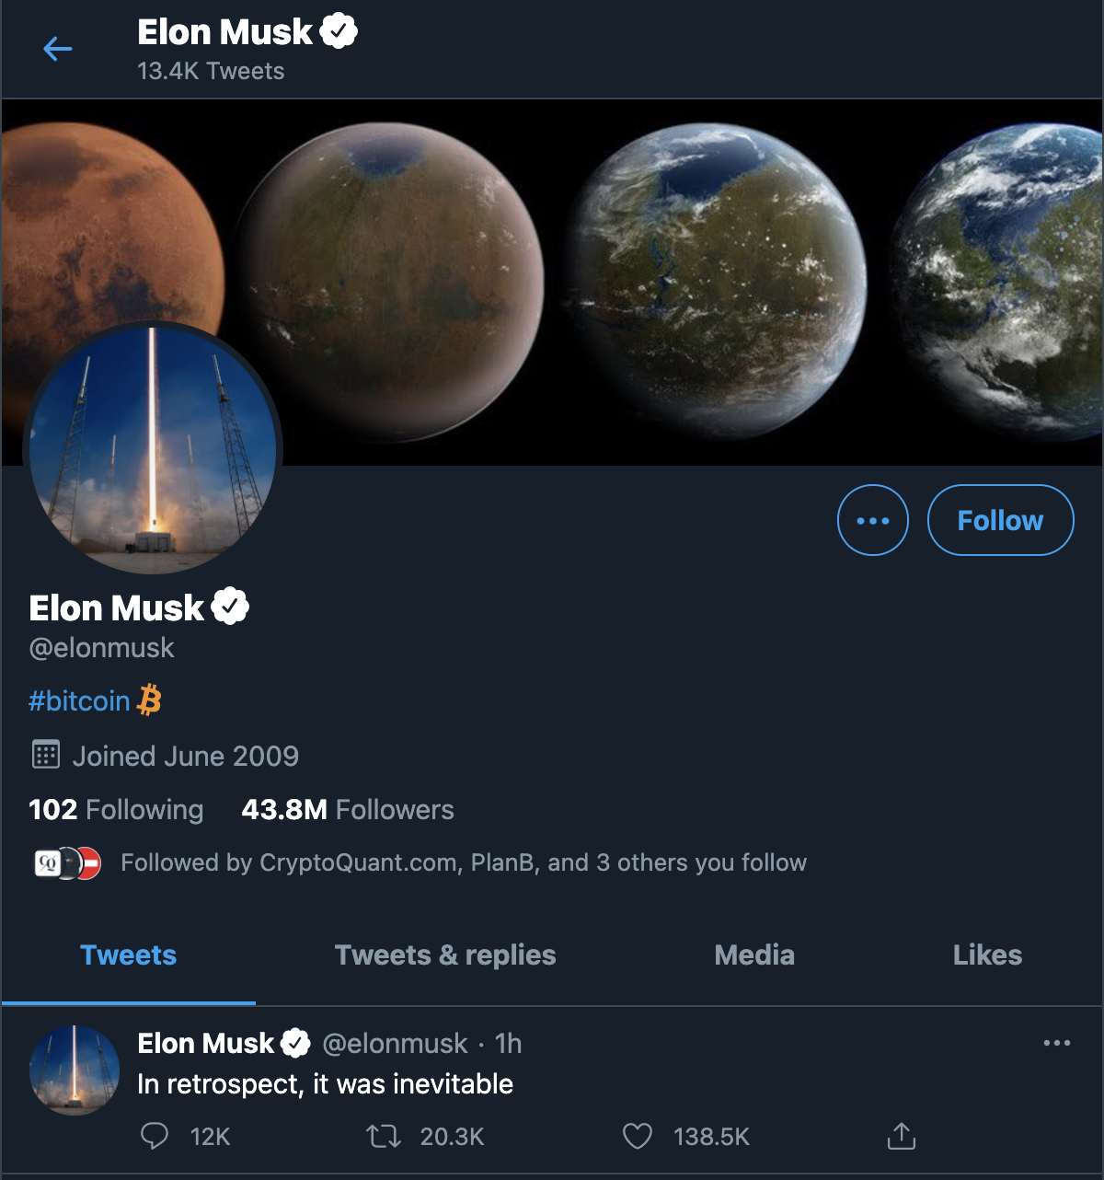Follow the Elon Musk account
This screenshot has width=1104, height=1180.
(1000, 520)
